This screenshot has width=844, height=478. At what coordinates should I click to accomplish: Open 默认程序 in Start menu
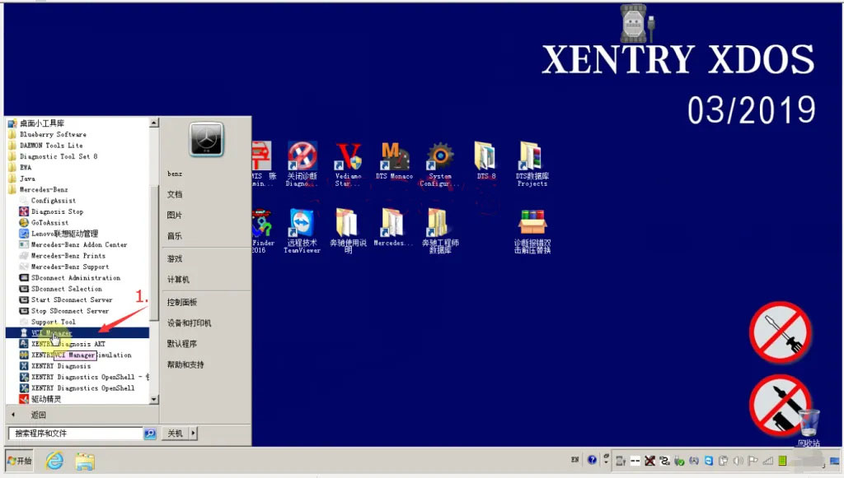(182, 344)
